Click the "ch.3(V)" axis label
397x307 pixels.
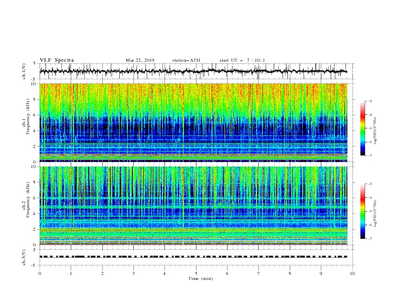[24, 257]
